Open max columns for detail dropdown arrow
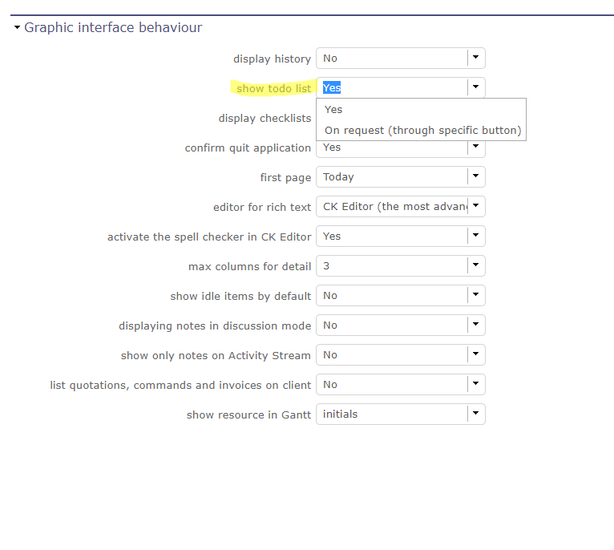 (475, 265)
